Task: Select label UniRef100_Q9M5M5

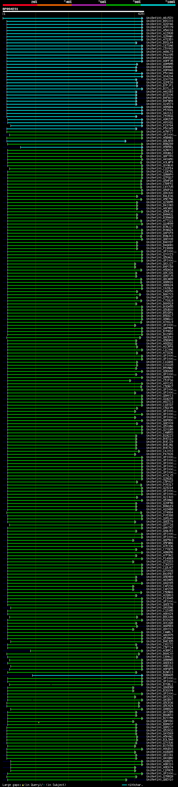Action: click(160, 64)
